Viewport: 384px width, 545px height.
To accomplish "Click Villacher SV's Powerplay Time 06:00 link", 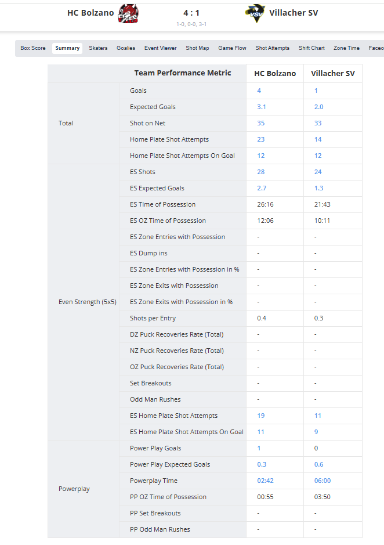I will [323, 481].
